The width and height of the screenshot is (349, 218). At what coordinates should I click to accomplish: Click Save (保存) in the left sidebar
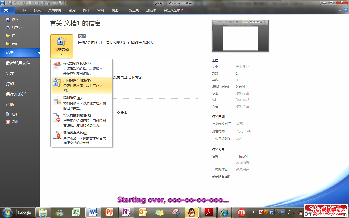pos(15,20)
